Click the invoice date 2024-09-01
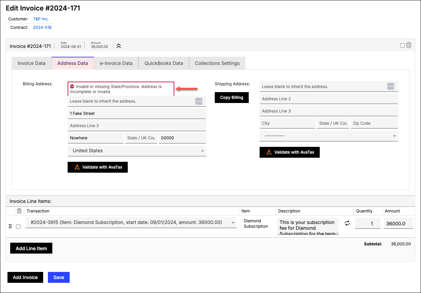 pos(71,47)
